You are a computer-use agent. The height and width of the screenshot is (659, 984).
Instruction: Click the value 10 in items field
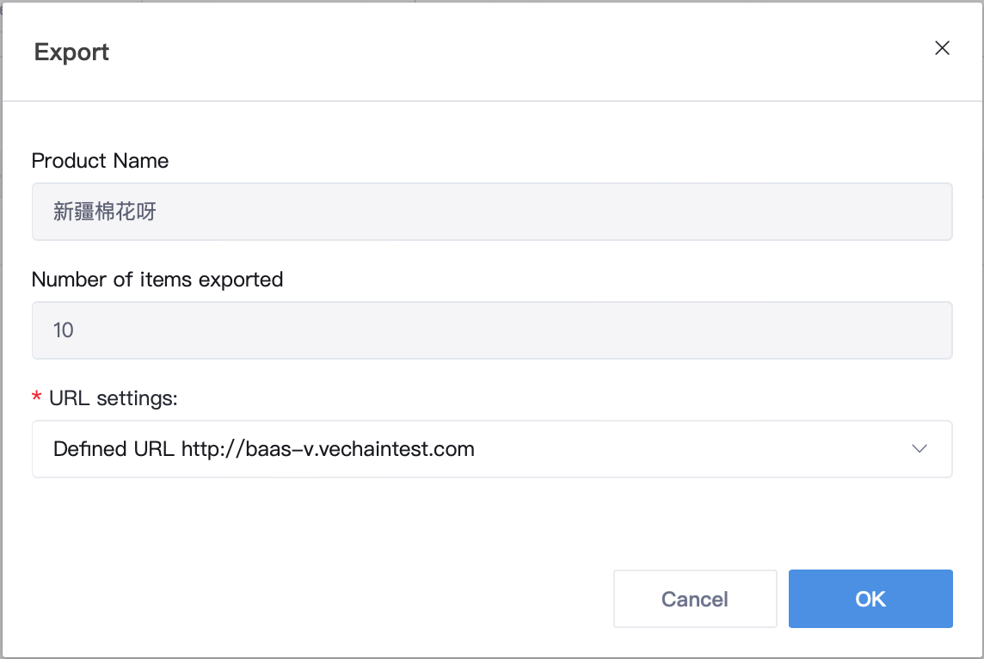[x=64, y=330]
